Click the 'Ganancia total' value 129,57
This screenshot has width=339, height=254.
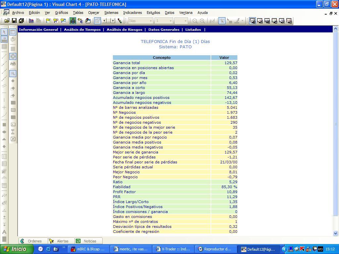tap(231, 63)
